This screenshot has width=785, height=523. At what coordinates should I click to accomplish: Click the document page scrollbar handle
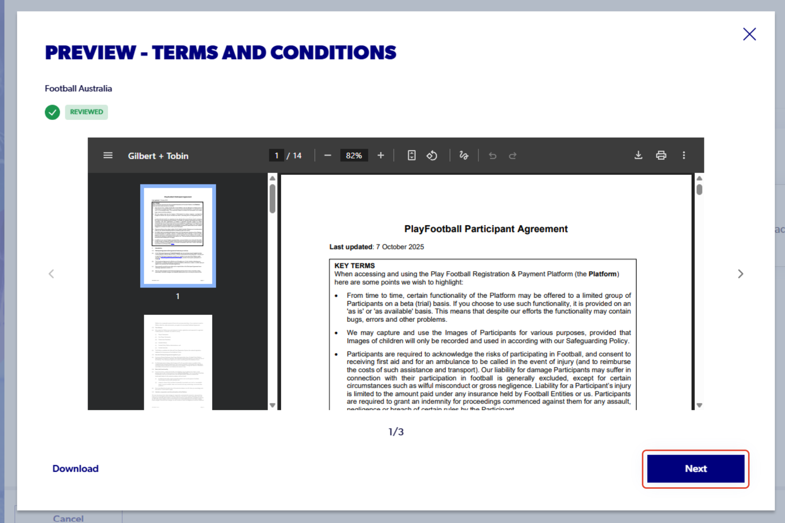699,190
